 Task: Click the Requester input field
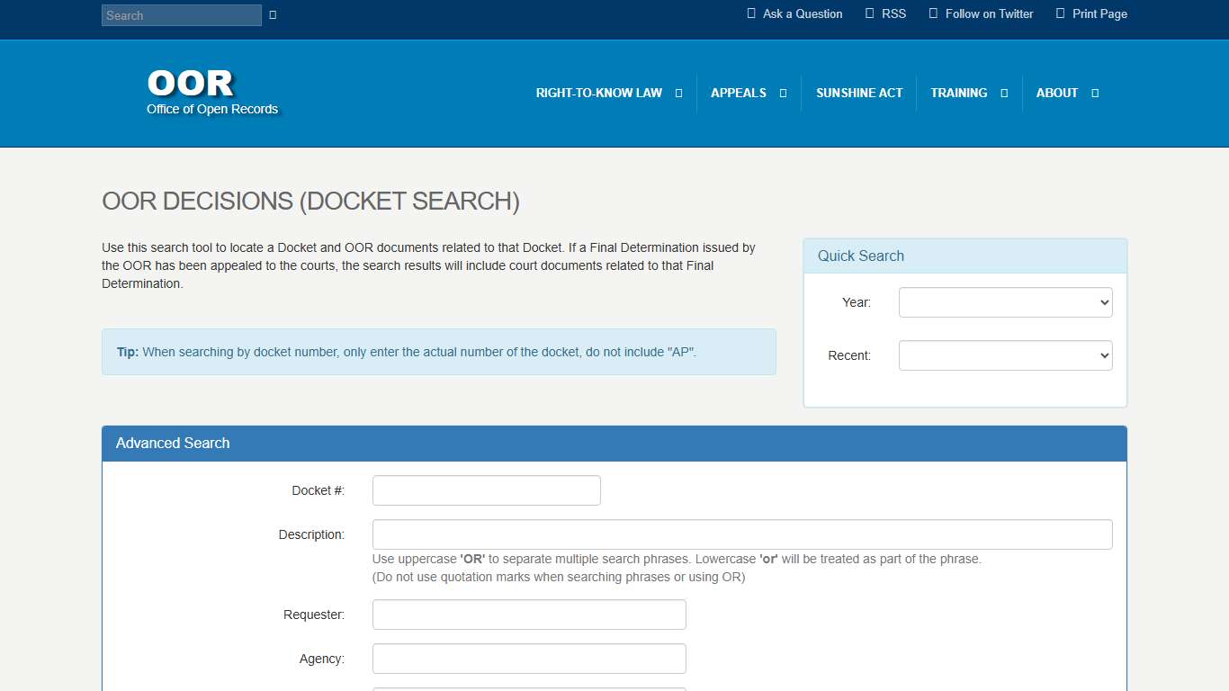[528, 615]
